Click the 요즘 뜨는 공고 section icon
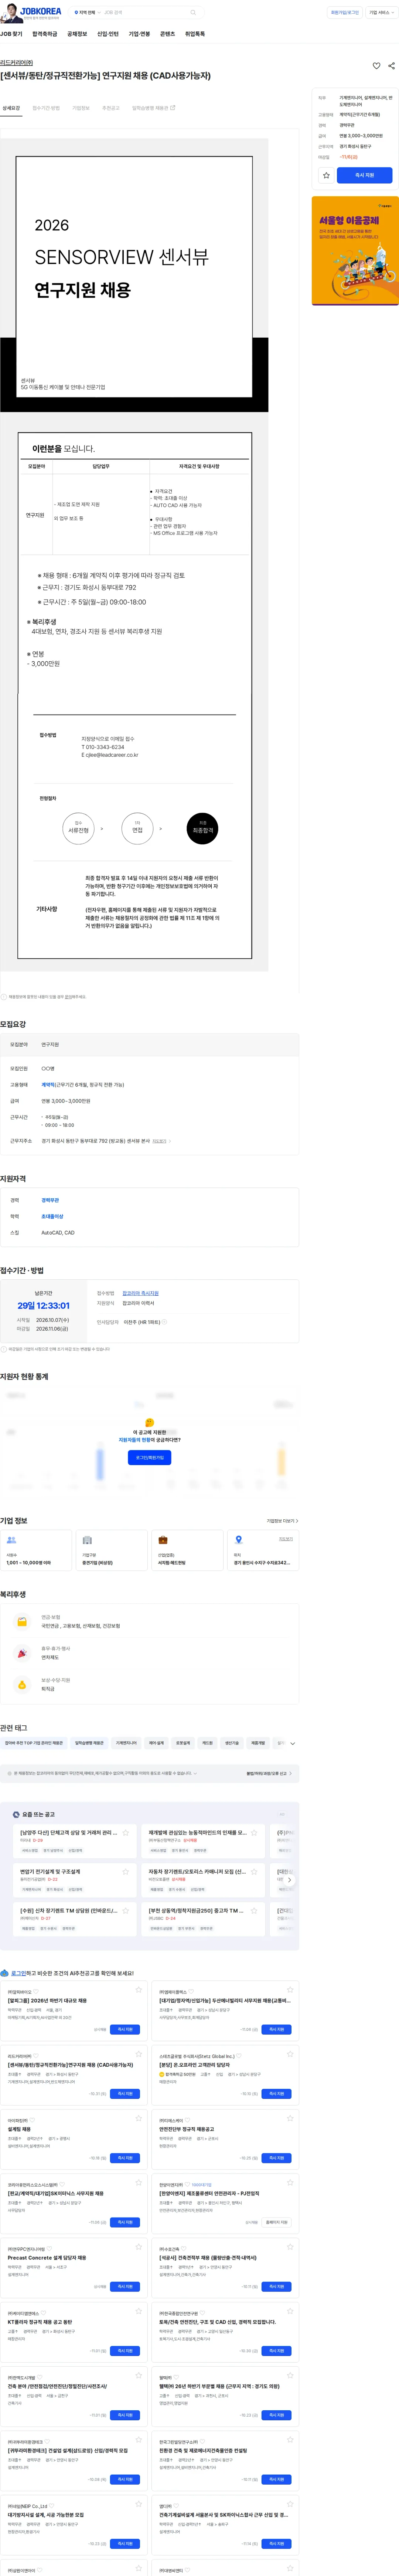Screen dimensions: 399x2576 16,1814
